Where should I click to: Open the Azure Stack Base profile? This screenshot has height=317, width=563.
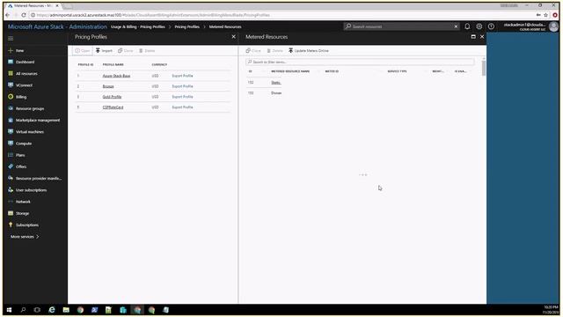click(116, 76)
